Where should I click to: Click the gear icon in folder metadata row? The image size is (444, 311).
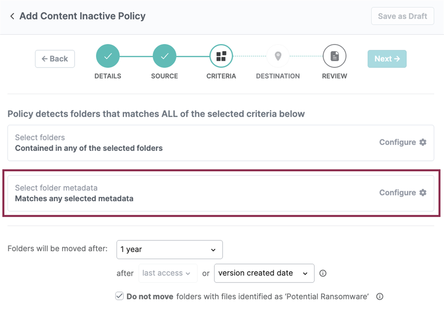click(x=423, y=192)
